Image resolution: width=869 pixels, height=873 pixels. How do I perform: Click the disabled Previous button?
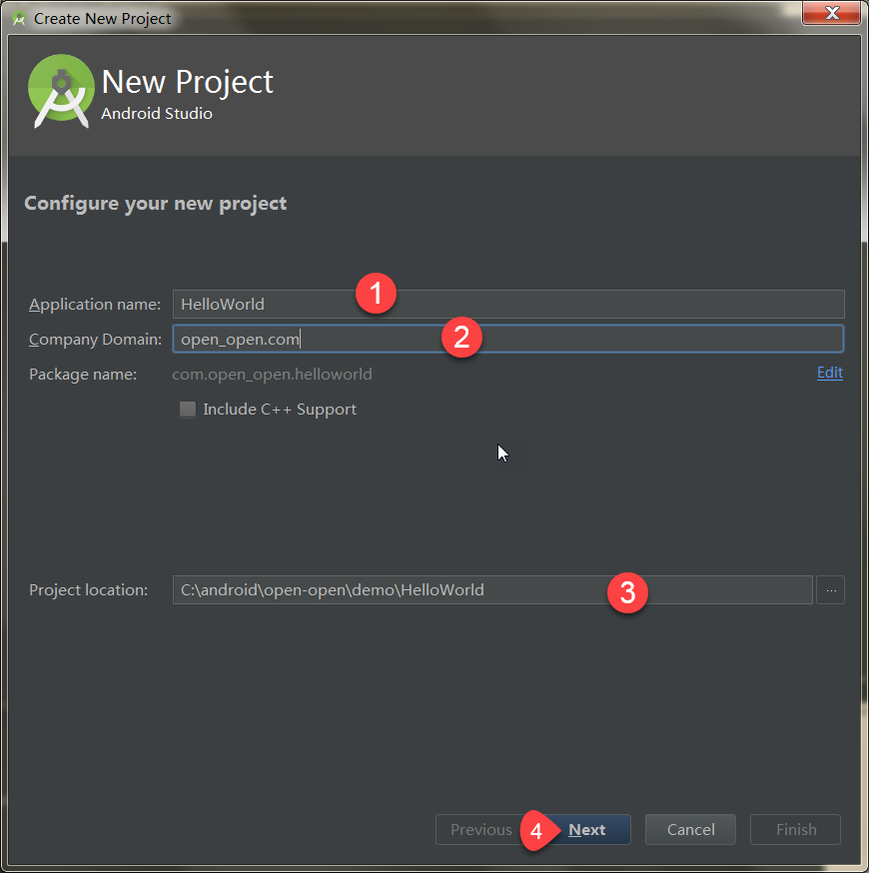point(480,829)
